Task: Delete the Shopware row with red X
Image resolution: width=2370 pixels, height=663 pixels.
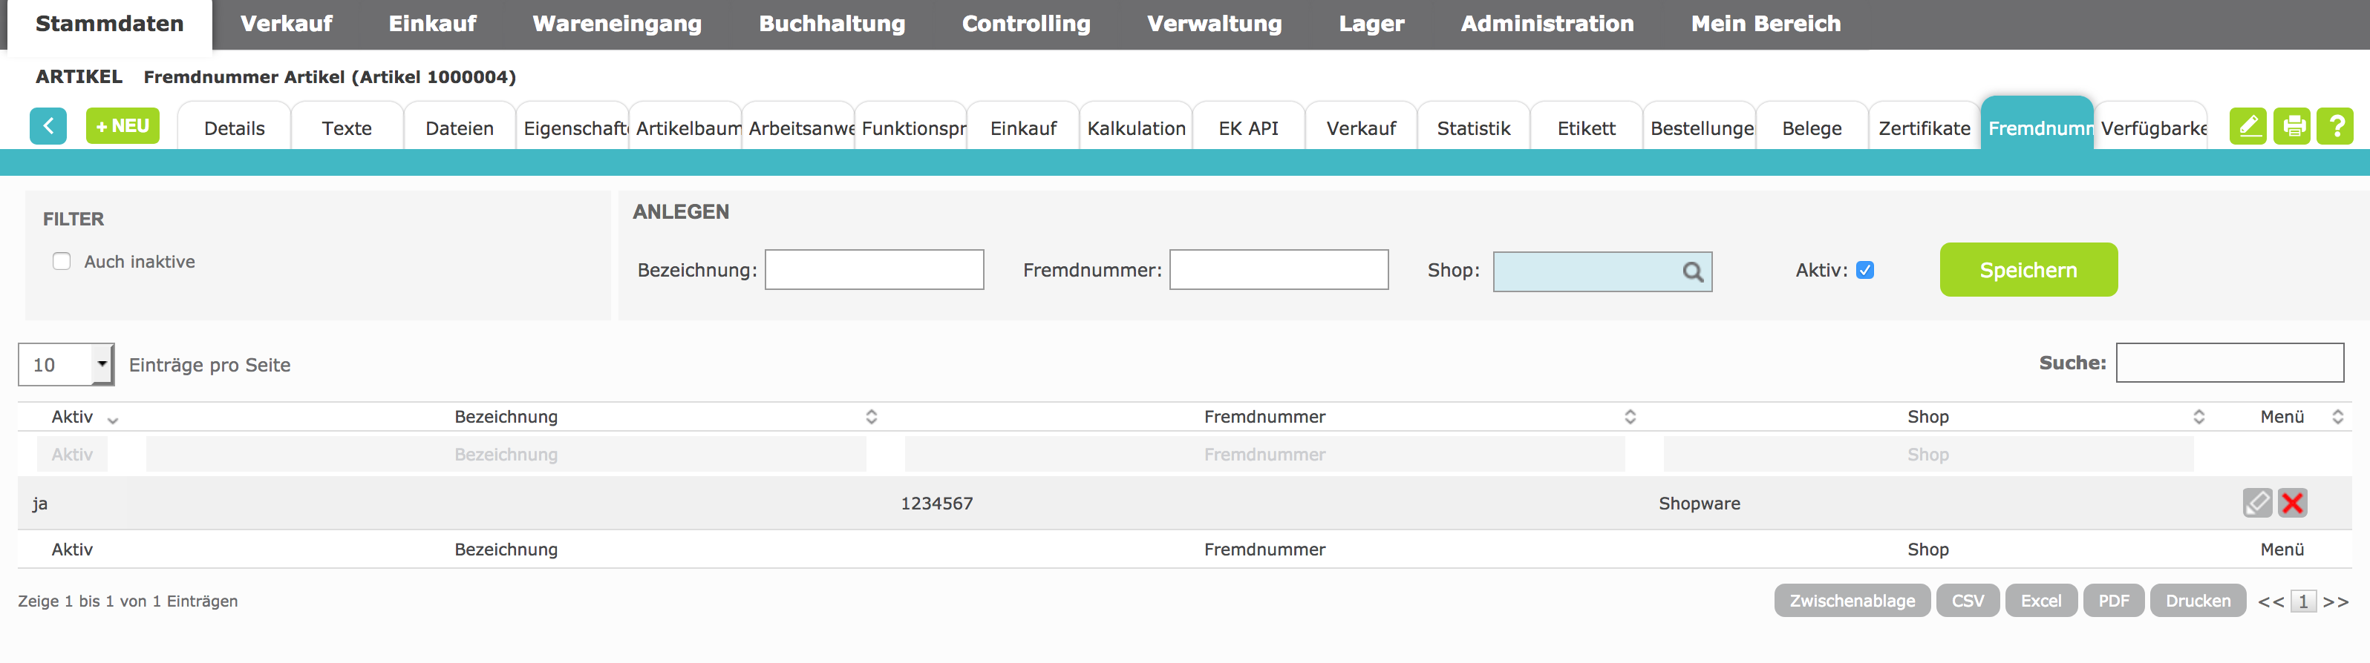Action: coord(2293,503)
